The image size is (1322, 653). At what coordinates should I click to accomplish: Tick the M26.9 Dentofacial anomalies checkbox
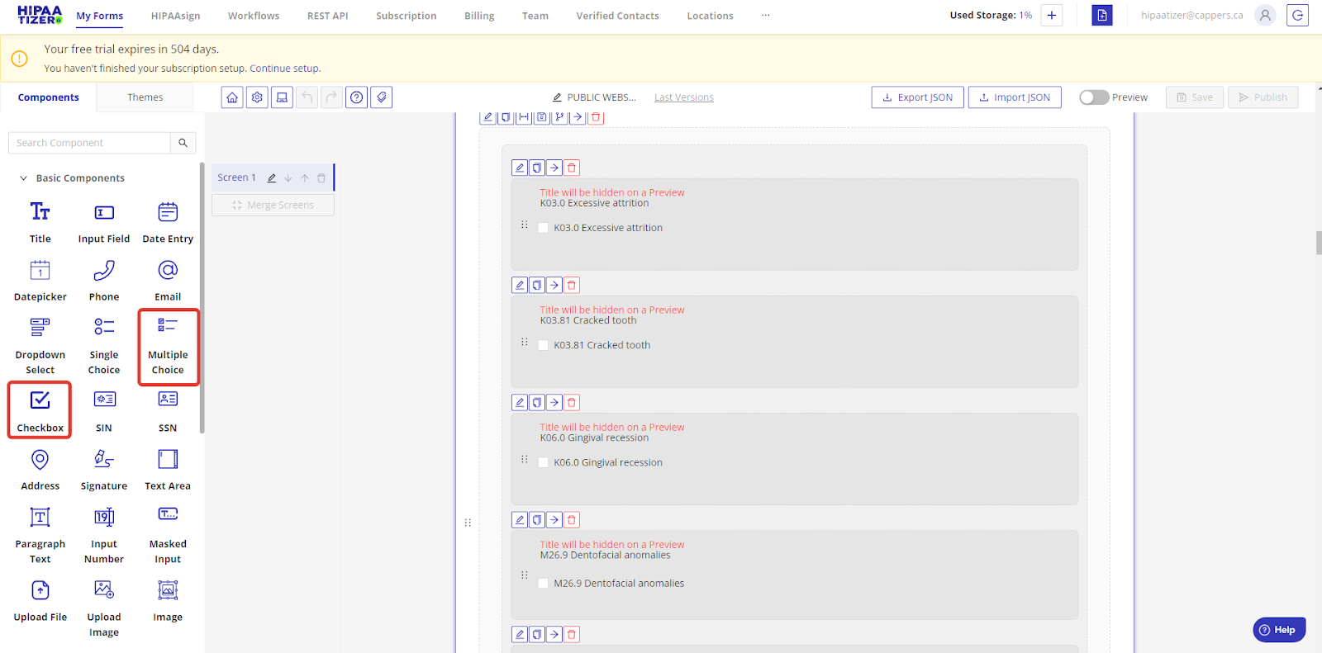pos(543,584)
